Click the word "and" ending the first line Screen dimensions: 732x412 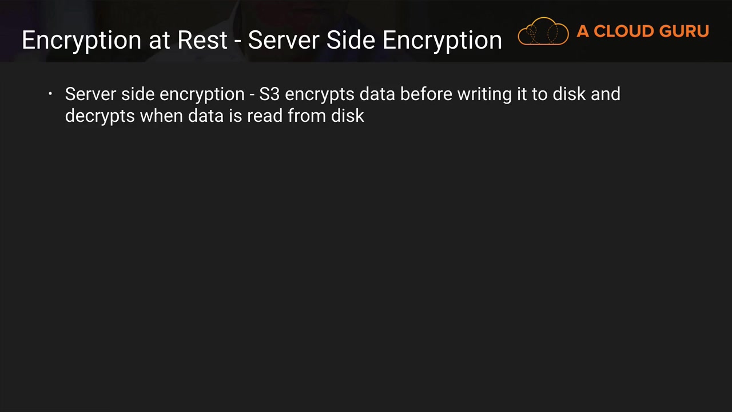coord(605,94)
